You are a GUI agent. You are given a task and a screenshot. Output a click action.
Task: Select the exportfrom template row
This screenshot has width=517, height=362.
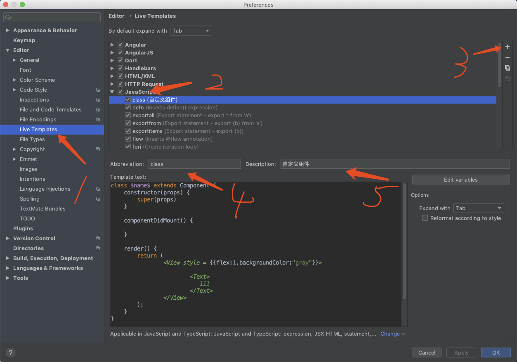pyautogui.click(x=303, y=123)
